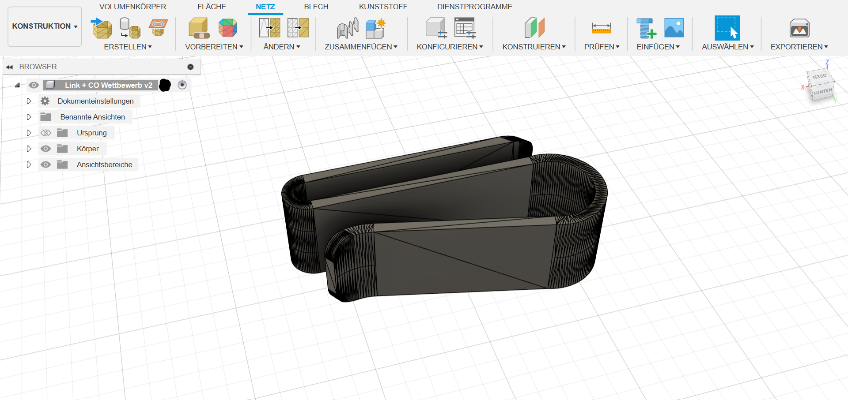Expand the Dokumenteinstellungen tree node

tap(29, 101)
